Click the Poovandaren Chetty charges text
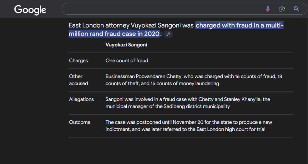Image resolution: width=308 pixels, height=164 pixels. click(x=194, y=80)
